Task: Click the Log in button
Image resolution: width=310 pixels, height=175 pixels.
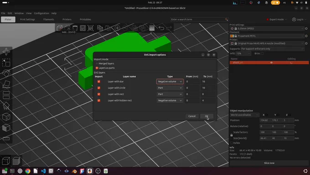Action: point(300,20)
